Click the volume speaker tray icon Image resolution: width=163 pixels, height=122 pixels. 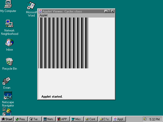[145, 119]
